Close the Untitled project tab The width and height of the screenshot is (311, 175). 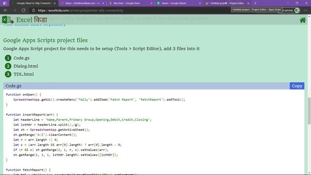(x=248, y=3)
